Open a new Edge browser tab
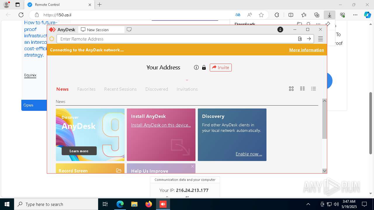 coord(100,5)
